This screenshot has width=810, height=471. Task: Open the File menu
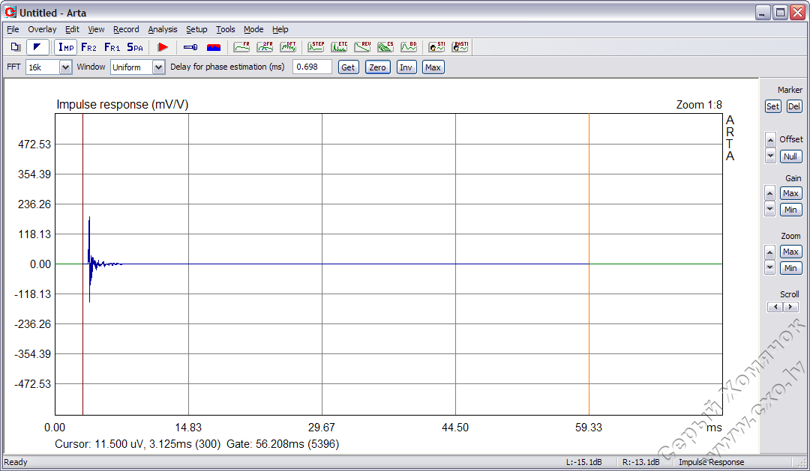tap(13, 29)
